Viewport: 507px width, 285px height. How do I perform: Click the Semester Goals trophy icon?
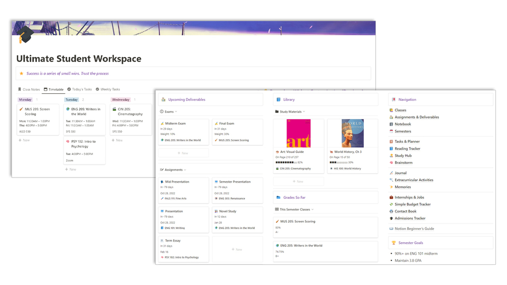click(x=393, y=243)
